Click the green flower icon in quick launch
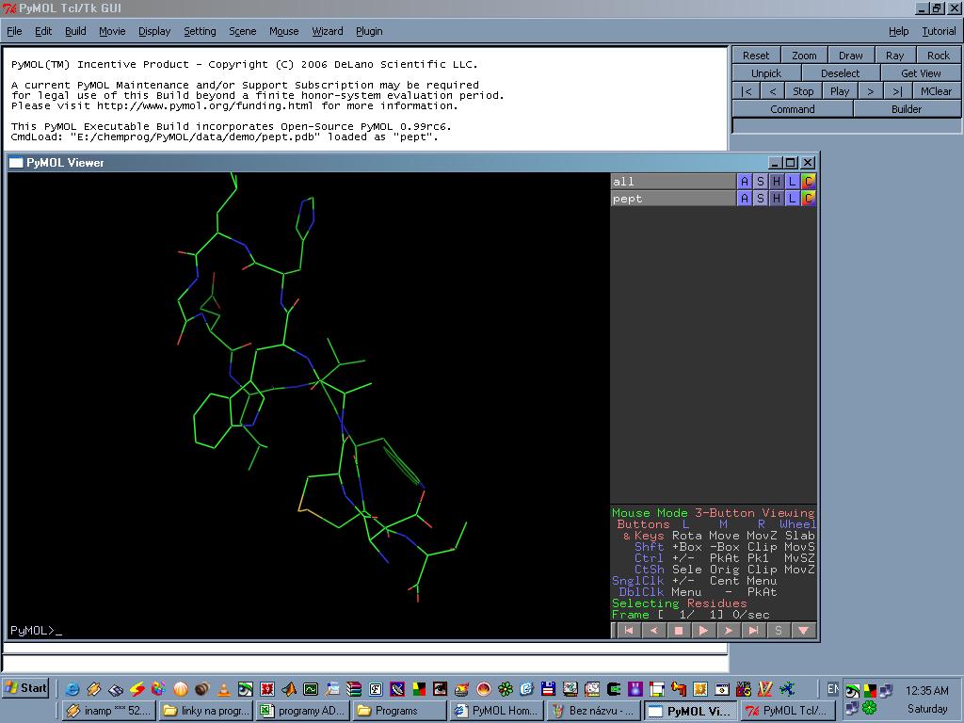The image size is (964, 723). pos(506,689)
